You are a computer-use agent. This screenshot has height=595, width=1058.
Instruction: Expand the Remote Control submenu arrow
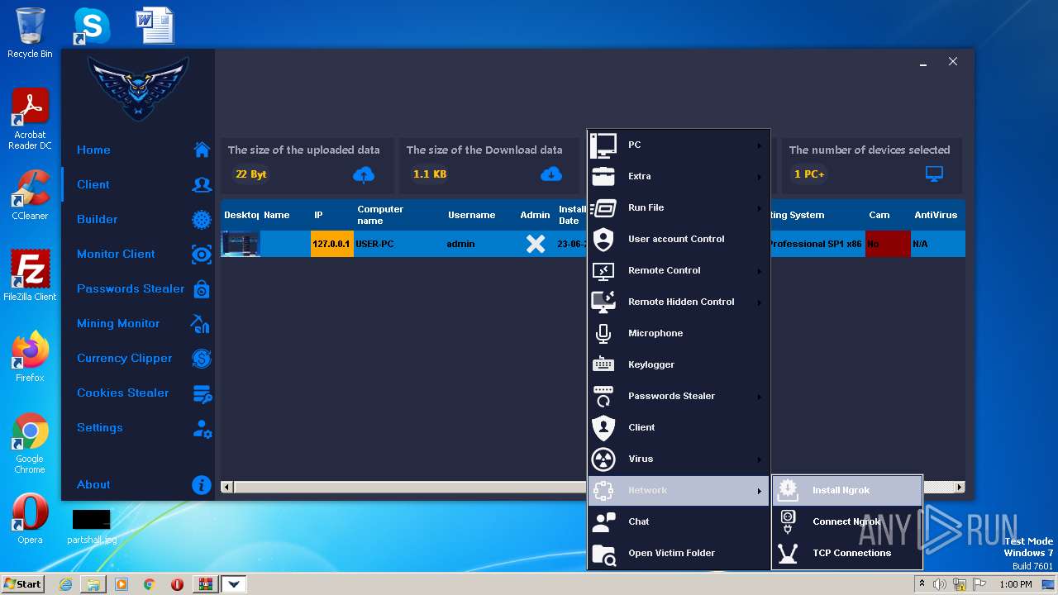759,271
